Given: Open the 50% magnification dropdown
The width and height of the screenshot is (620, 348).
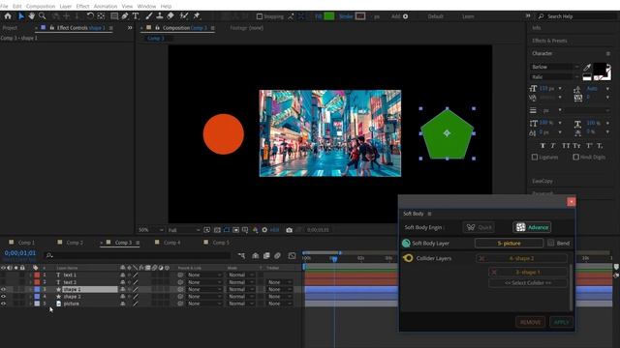Looking at the screenshot, I should pyautogui.click(x=151, y=230).
